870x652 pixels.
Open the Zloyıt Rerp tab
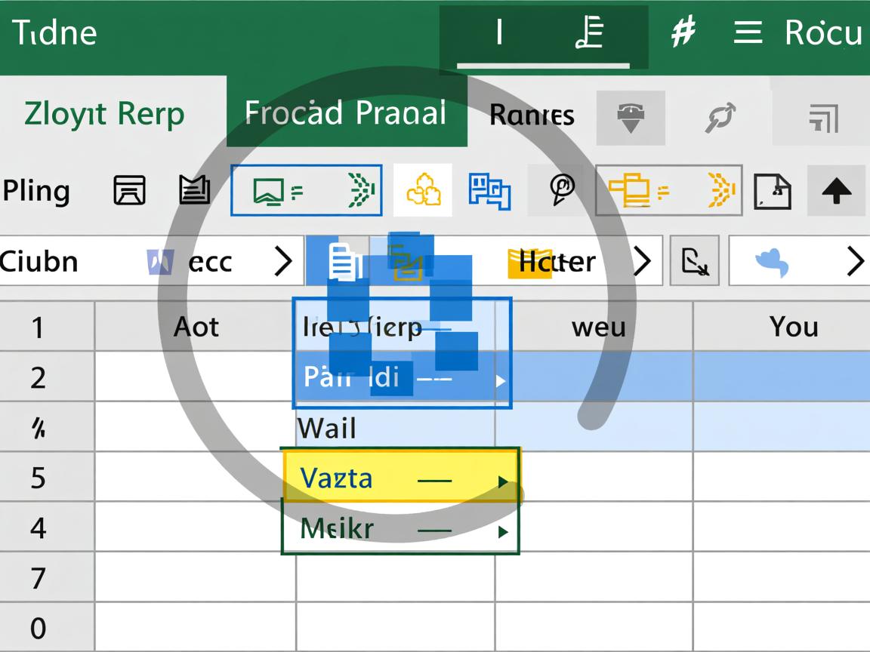[104, 114]
